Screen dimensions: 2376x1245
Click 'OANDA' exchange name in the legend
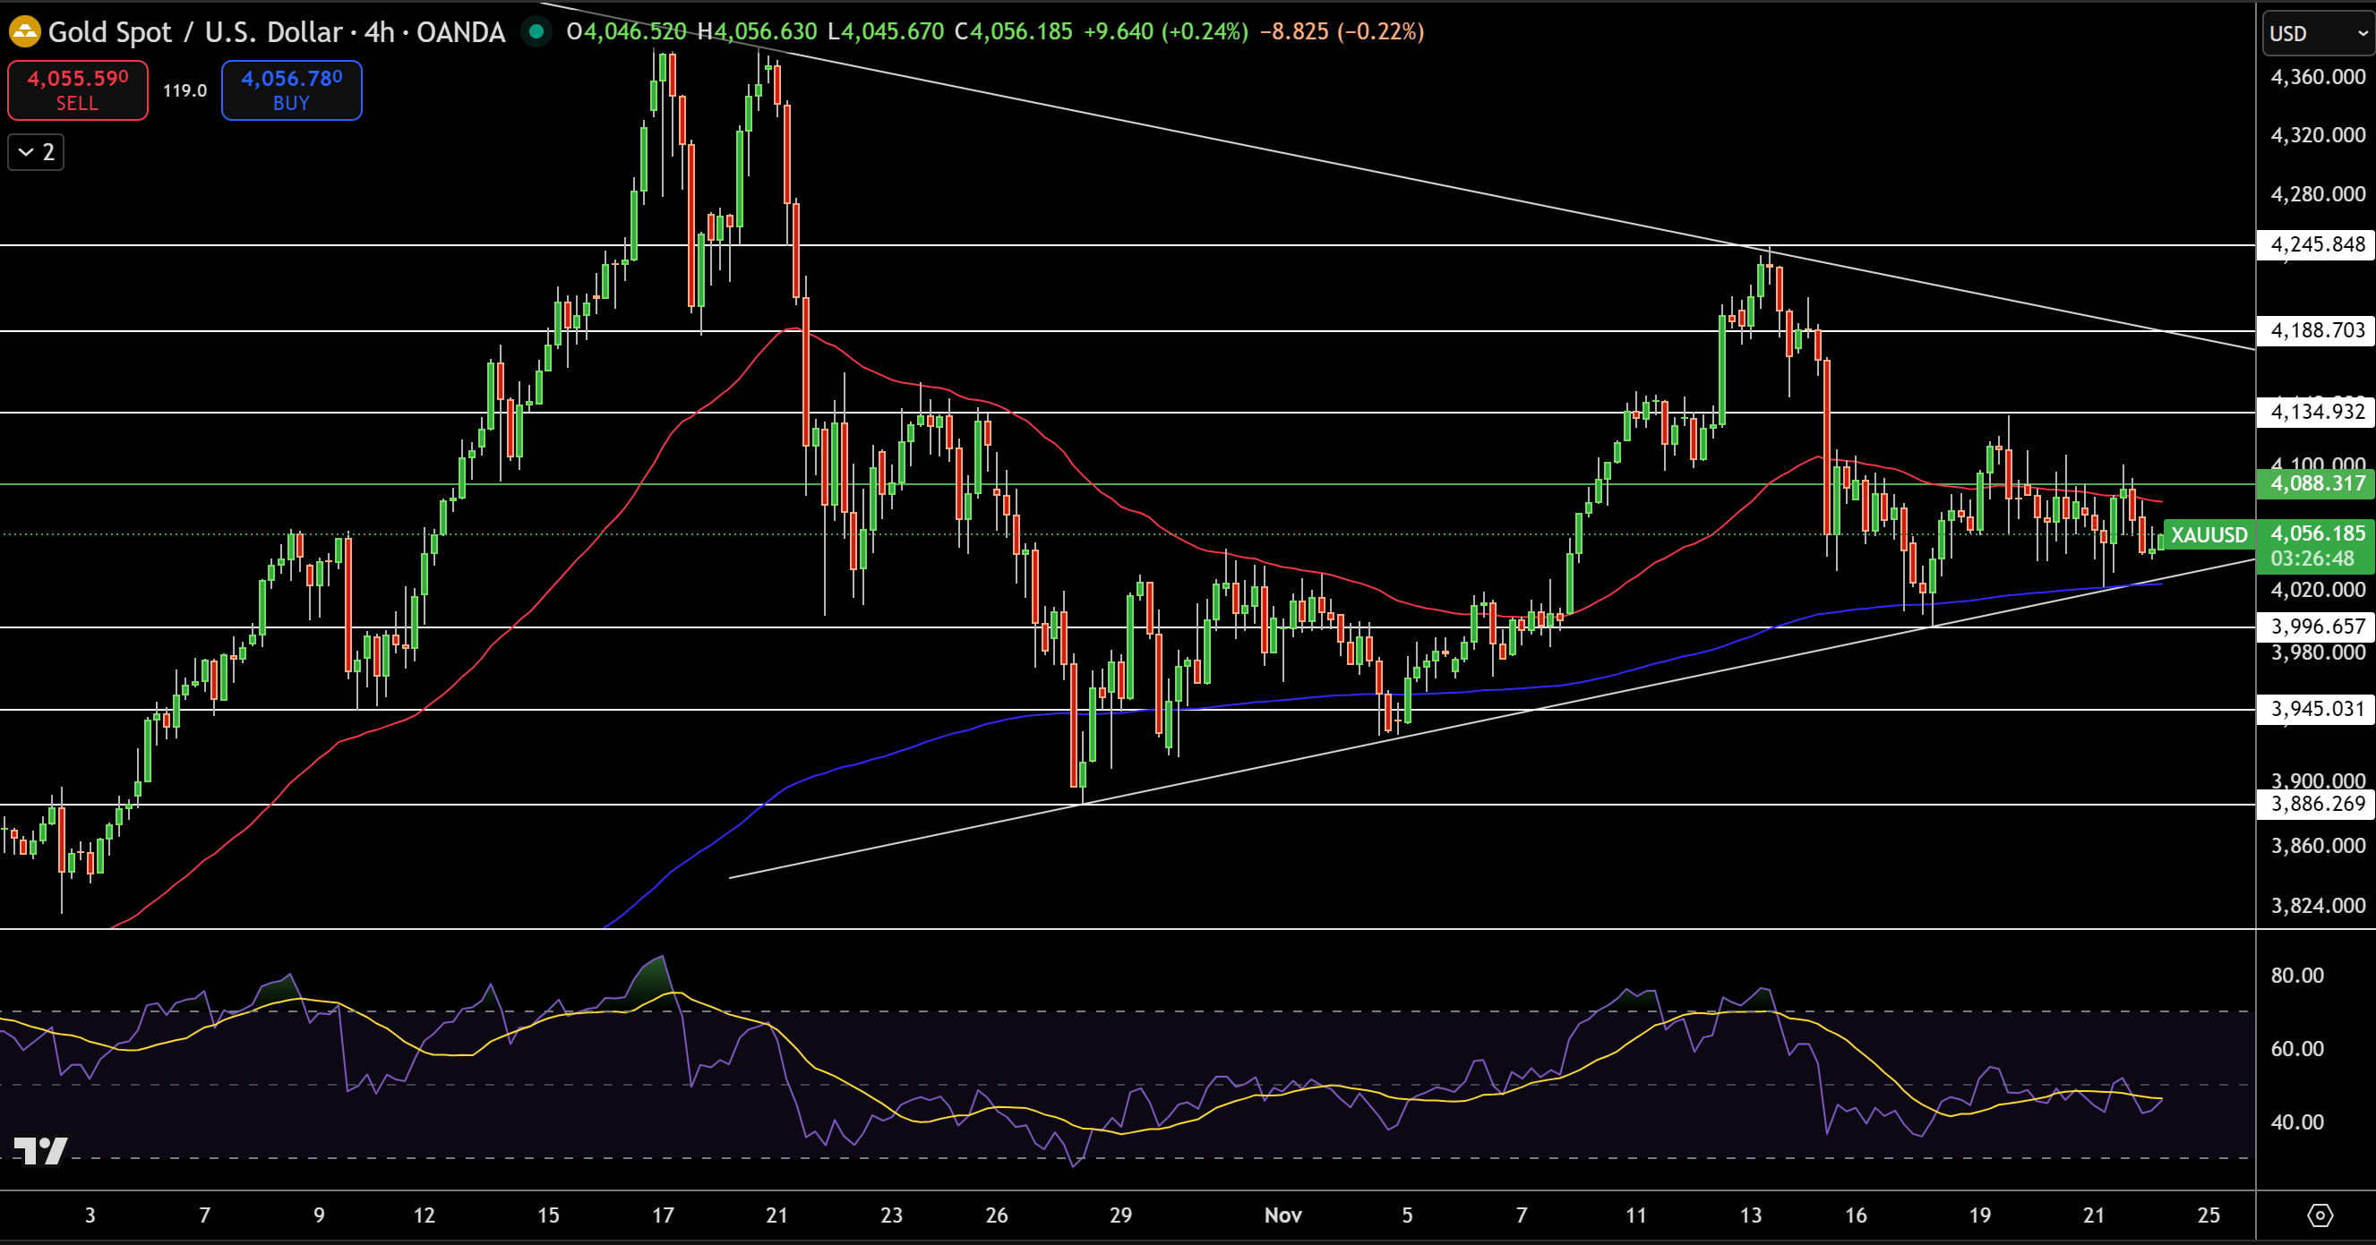click(459, 32)
